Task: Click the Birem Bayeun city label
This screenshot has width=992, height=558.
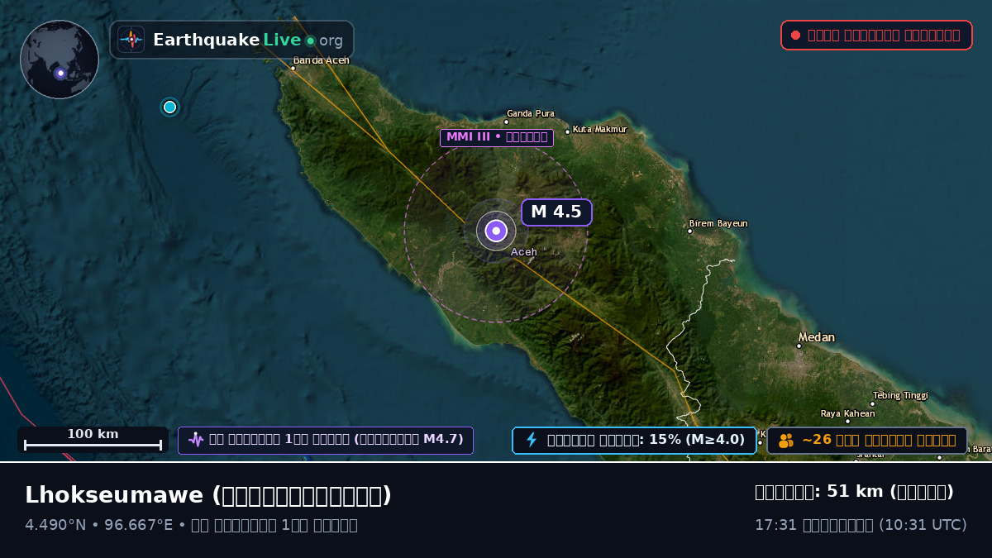Action: [x=718, y=223]
